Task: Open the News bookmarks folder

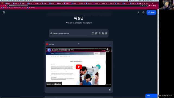Action: click(11, 8)
